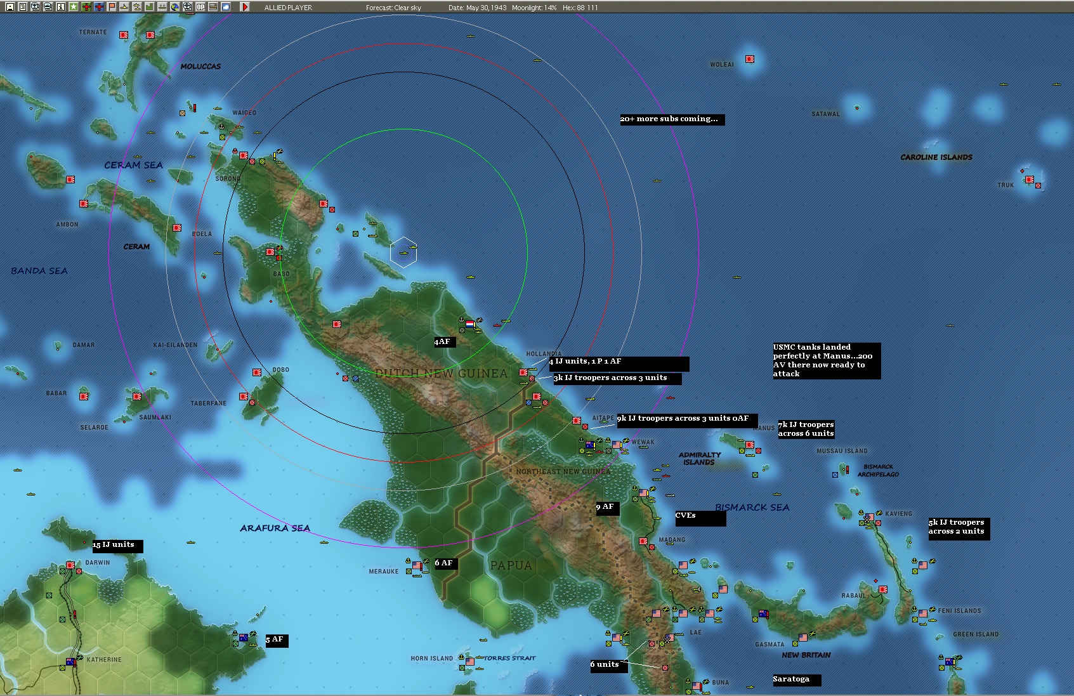
Task: Click the '9 AF' map label
Action: [x=607, y=508]
